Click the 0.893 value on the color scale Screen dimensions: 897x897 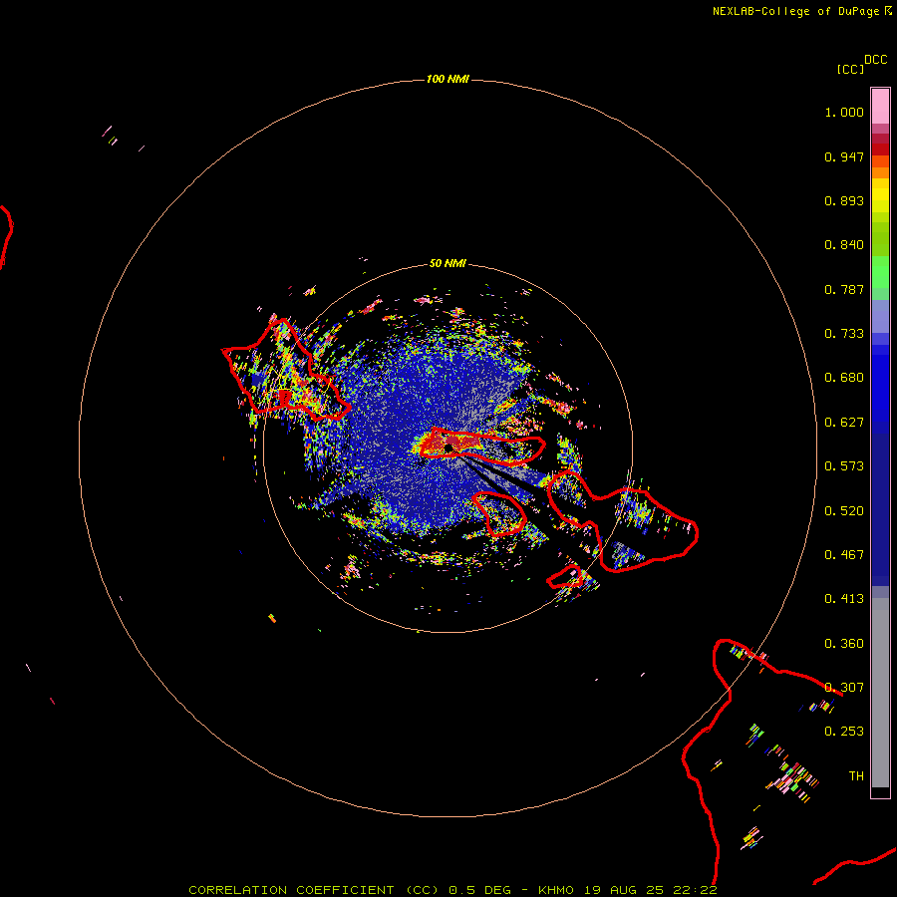844,200
